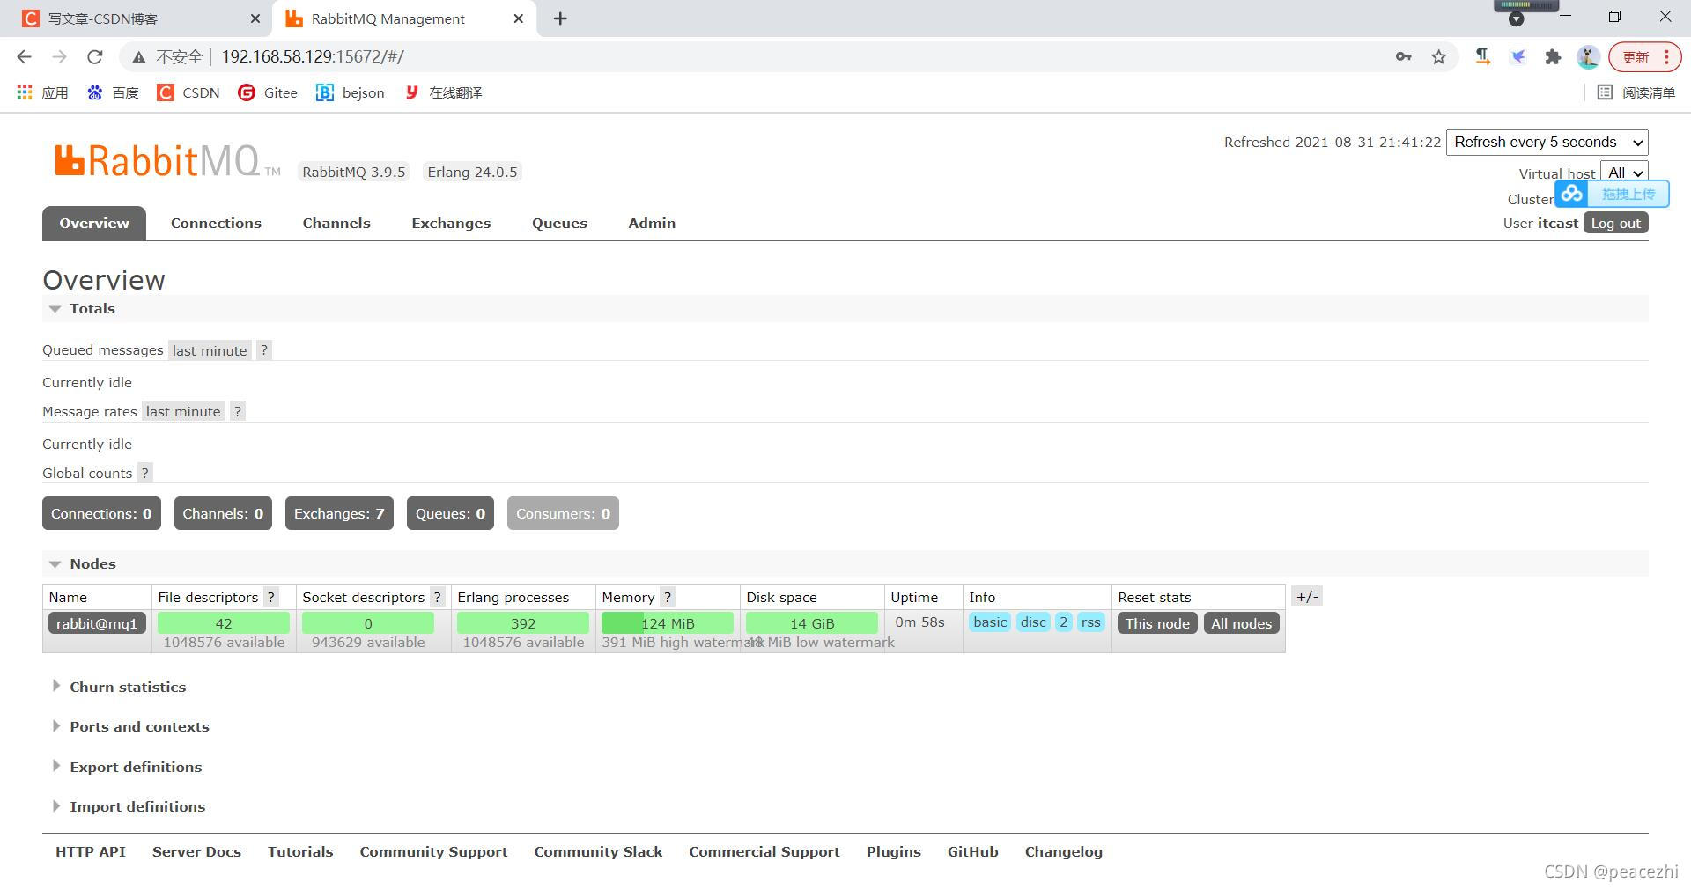This screenshot has width=1691, height=890.
Task: Click Exchanges: 7 count button
Action: 339,513
